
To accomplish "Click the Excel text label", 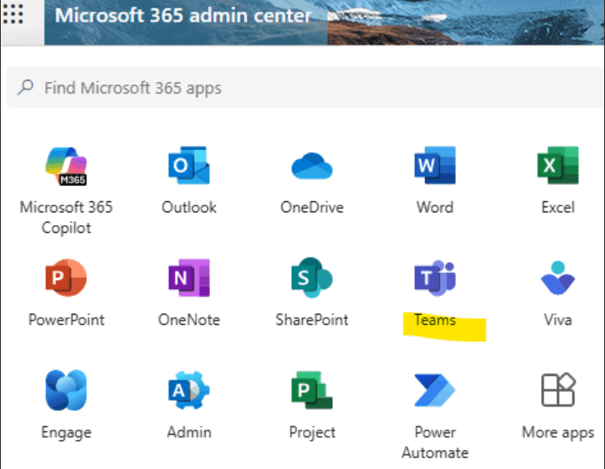I will (558, 207).
